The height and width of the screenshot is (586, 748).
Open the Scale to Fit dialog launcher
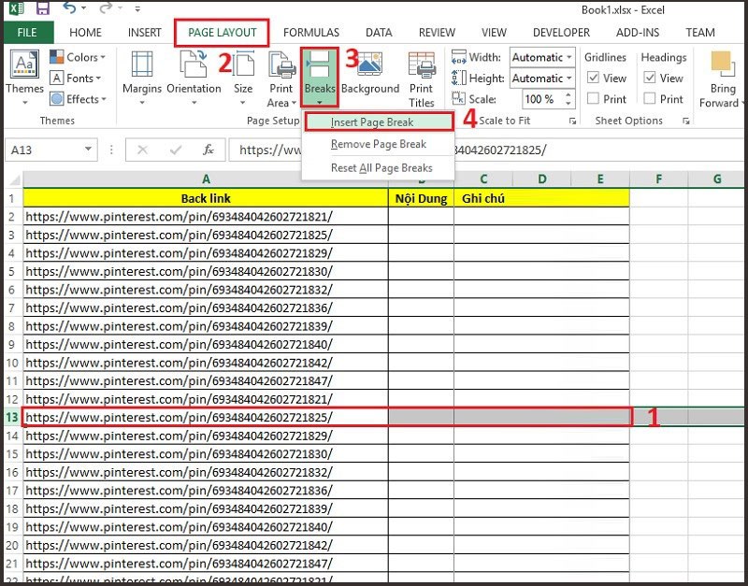click(x=572, y=121)
